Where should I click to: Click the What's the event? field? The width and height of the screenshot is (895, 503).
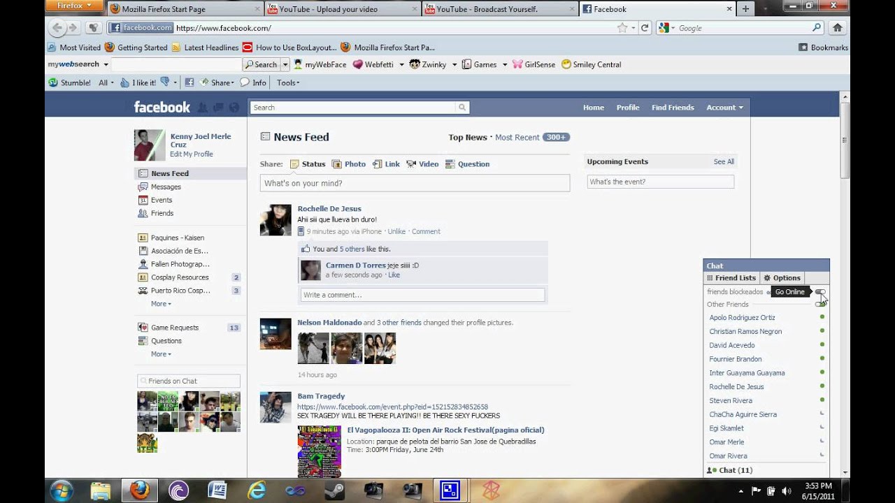pyautogui.click(x=661, y=182)
